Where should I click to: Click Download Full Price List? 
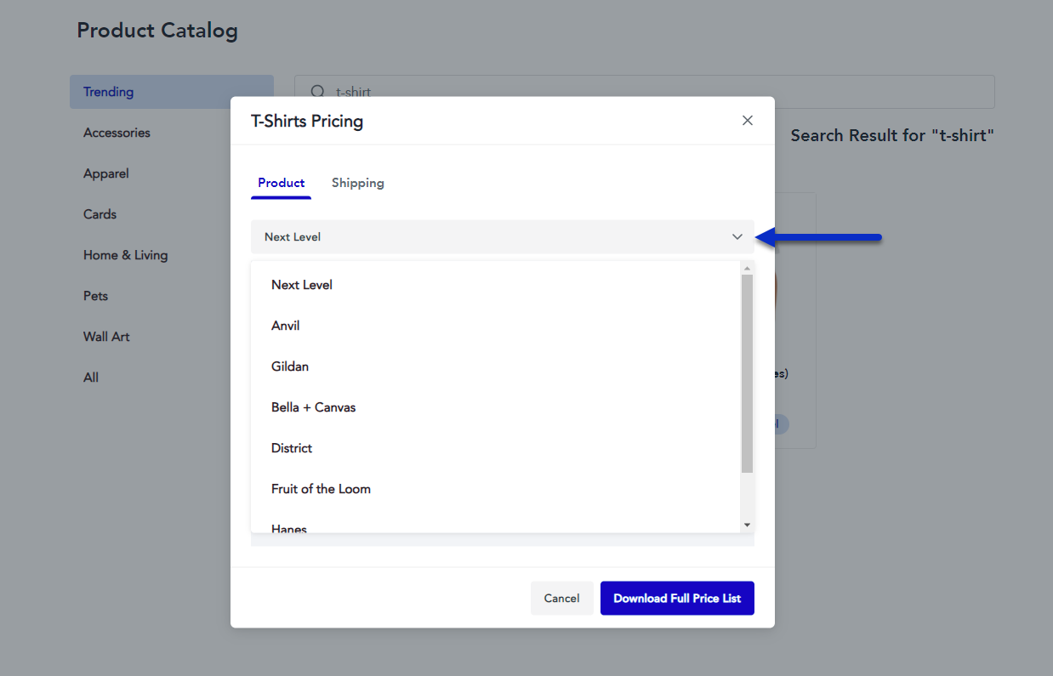click(677, 599)
